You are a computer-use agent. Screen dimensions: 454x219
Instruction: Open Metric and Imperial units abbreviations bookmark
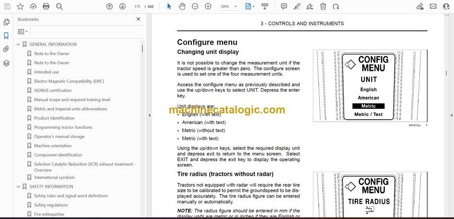[71, 109]
